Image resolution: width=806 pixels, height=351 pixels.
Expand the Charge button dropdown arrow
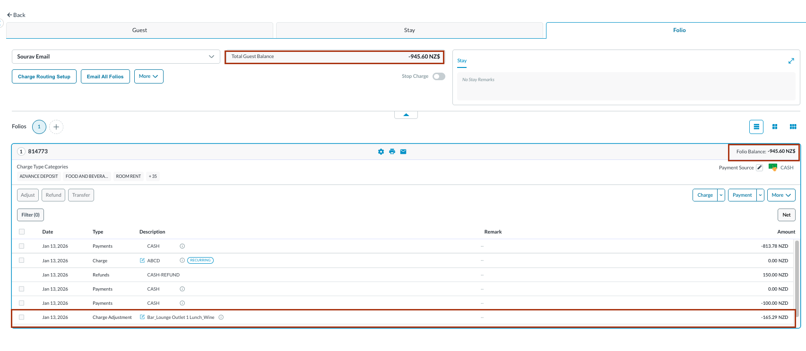coord(721,195)
